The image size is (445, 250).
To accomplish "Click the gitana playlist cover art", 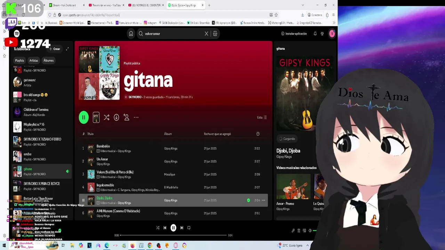I will pos(99,73).
